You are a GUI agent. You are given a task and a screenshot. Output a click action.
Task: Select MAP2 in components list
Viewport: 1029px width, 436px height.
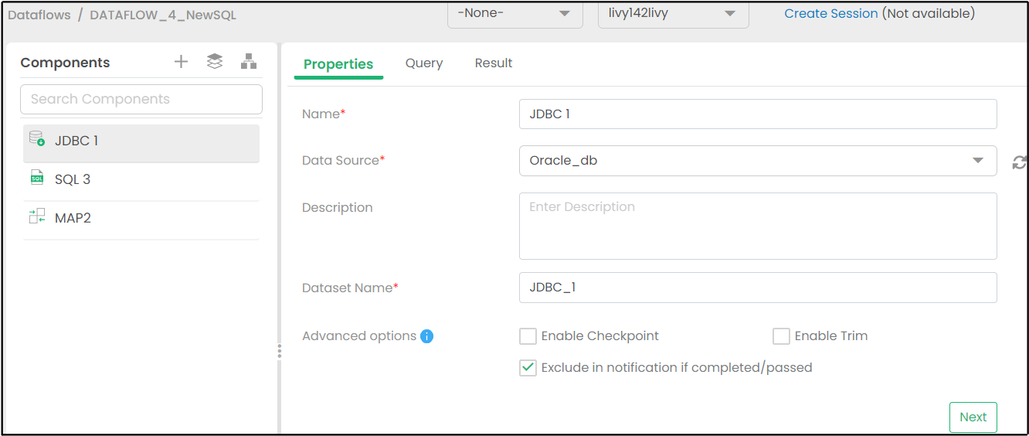[141, 220]
